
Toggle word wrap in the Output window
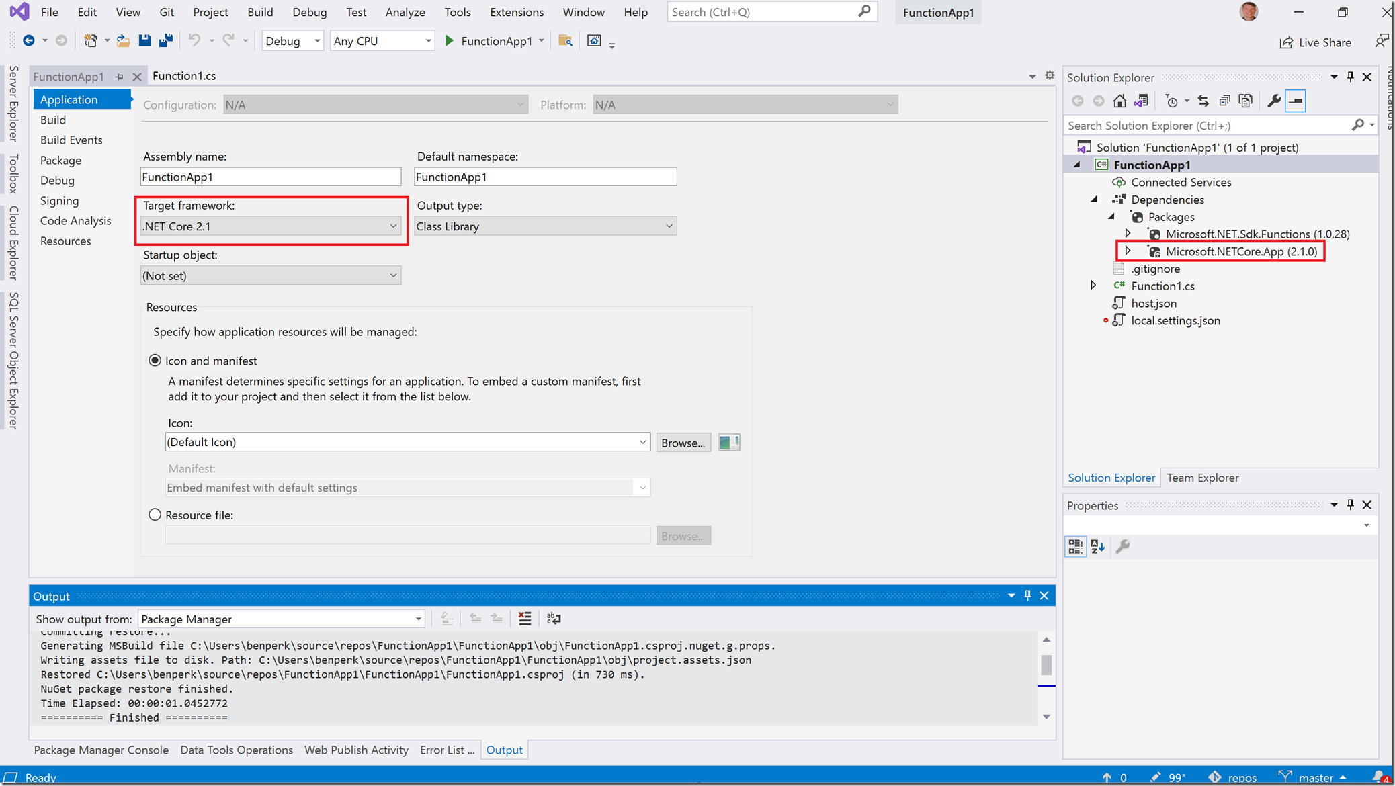(554, 619)
